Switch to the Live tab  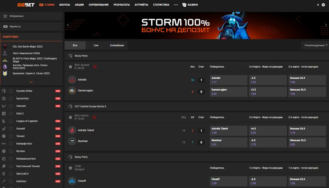click(96, 45)
